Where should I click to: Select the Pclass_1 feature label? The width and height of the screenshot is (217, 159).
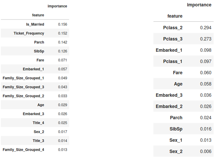click(x=173, y=61)
